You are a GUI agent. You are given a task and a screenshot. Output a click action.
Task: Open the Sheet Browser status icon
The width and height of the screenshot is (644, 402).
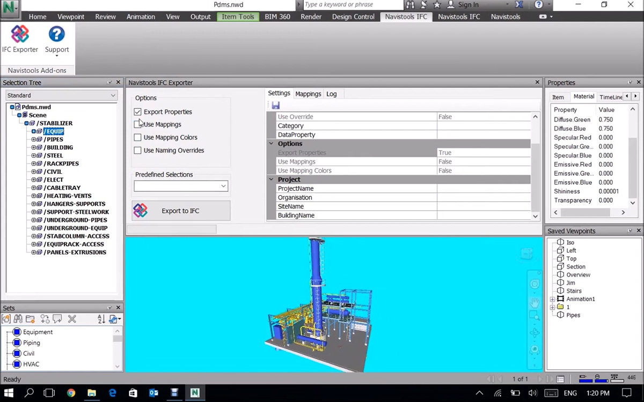click(560, 379)
